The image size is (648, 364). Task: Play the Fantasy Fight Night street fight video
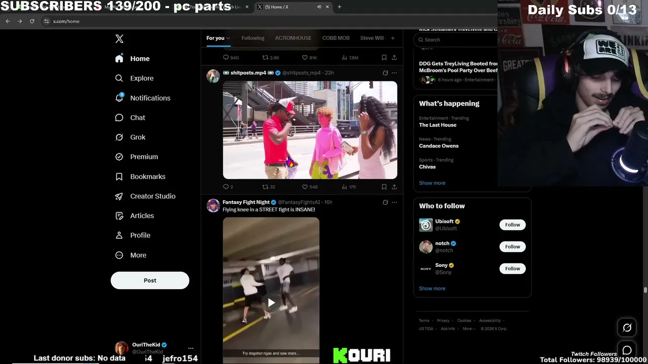[271, 303]
